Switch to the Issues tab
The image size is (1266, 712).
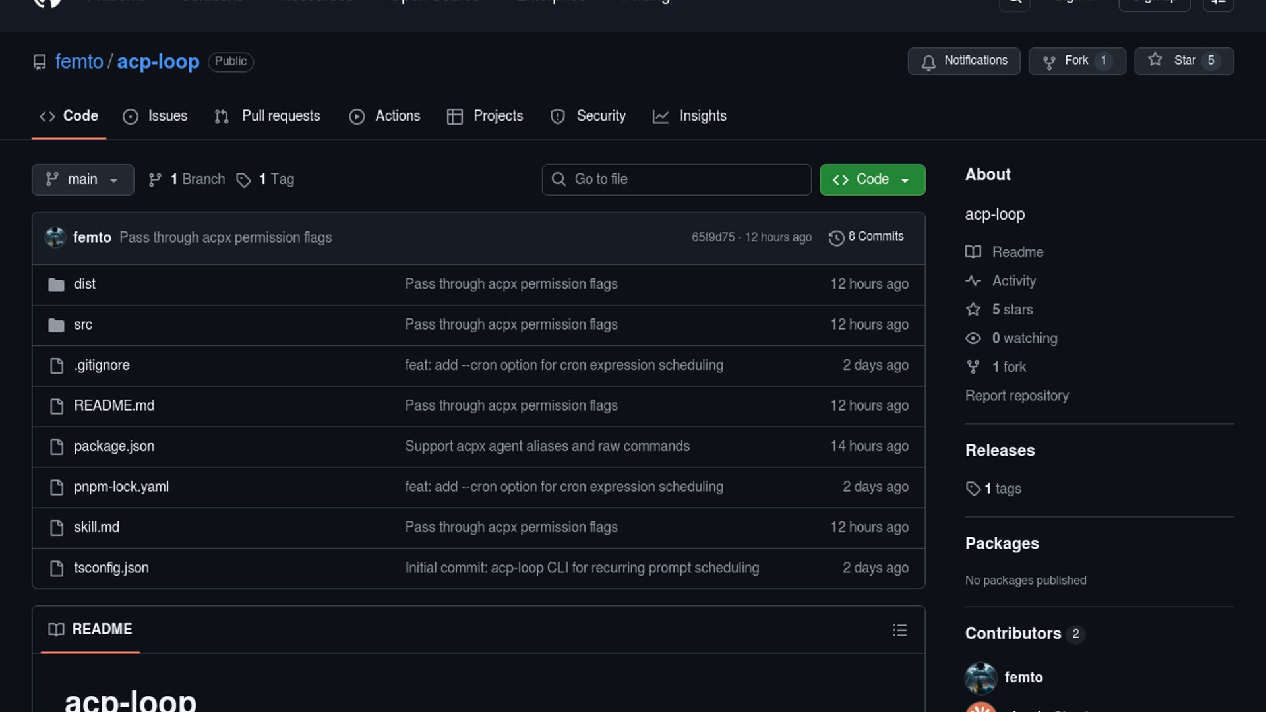156,116
